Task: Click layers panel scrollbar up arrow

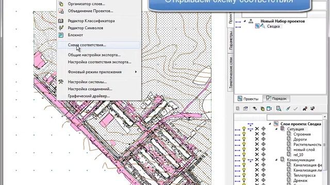Action: click(x=324, y=116)
